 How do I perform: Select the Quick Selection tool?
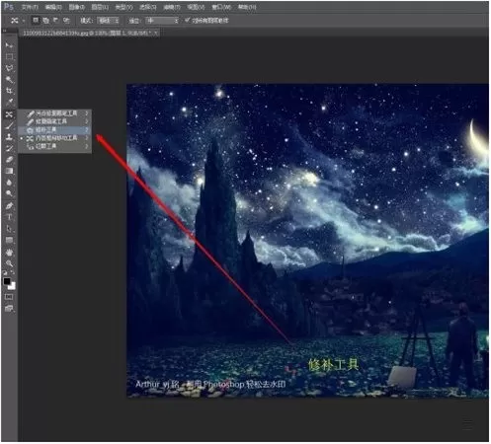[9, 80]
